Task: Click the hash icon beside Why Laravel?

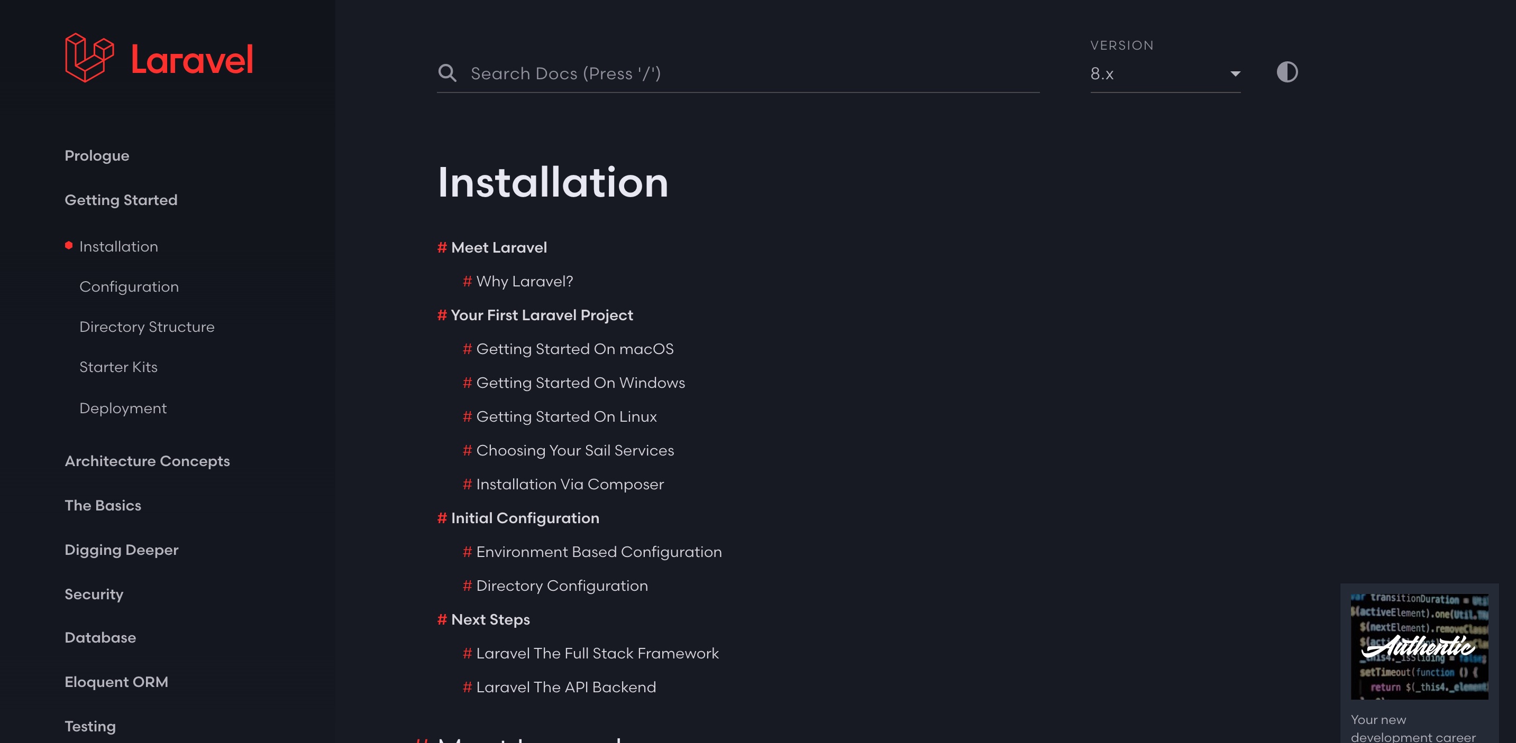Action: pyautogui.click(x=467, y=282)
